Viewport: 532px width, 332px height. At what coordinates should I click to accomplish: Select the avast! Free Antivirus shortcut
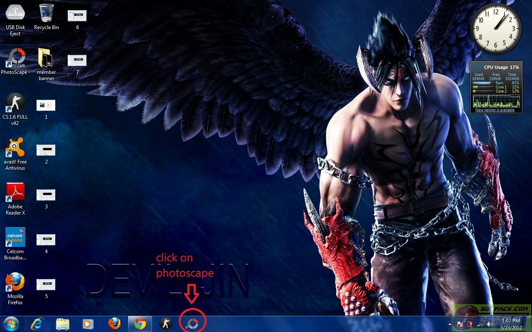15,149
